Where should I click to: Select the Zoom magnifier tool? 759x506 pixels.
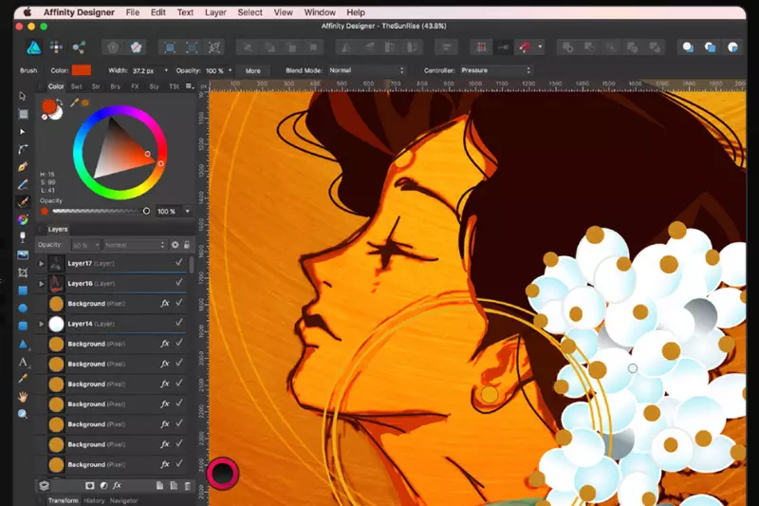[x=23, y=414]
